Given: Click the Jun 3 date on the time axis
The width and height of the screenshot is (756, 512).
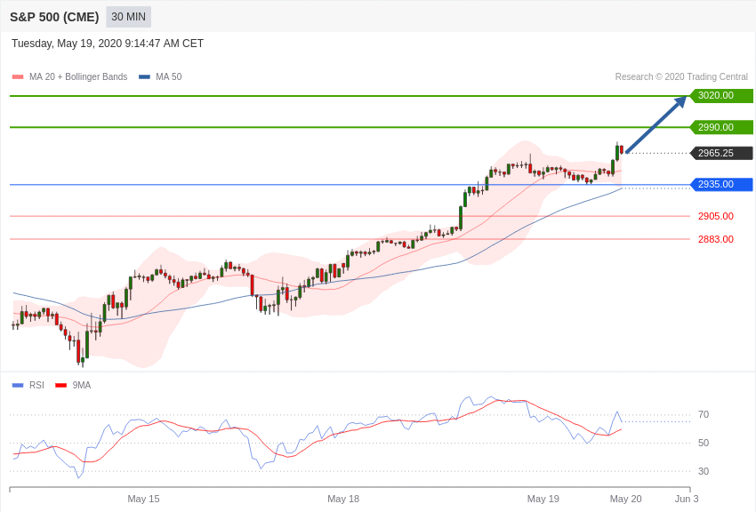Looking at the screenshot, I should point(687,499).
